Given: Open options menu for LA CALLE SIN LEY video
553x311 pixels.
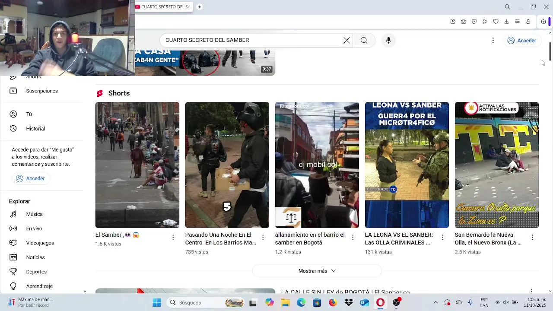Looking at the screenshot, I should coord(532,291).
